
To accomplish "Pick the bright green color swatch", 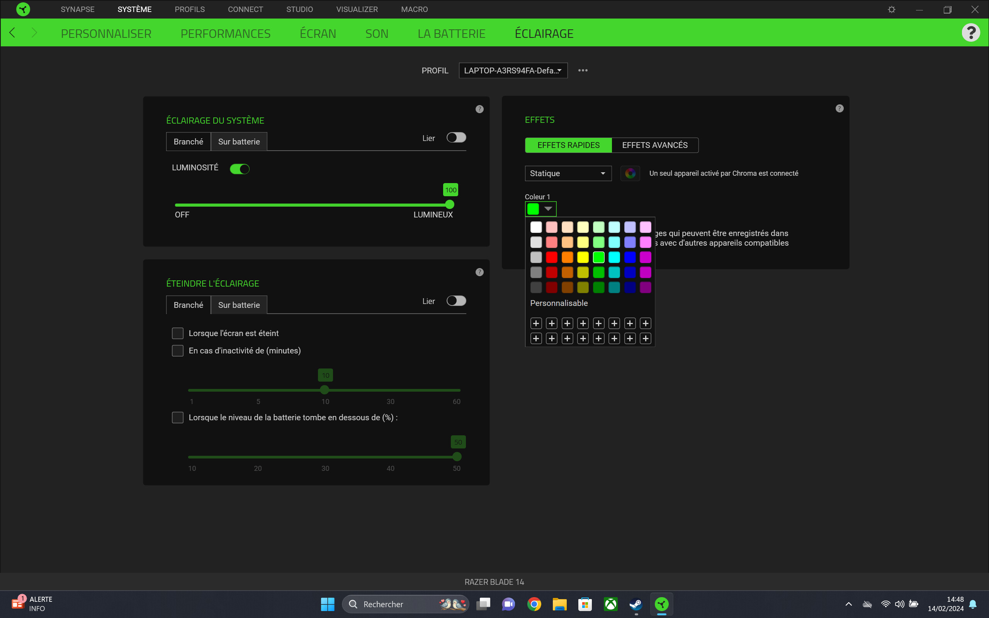I will (599, 257).
